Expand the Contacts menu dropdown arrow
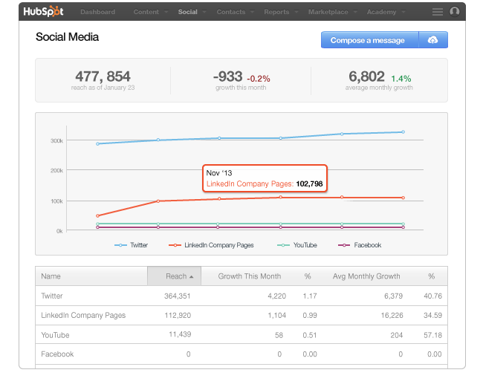Screen dimensions: 483x390 point(252,12)
